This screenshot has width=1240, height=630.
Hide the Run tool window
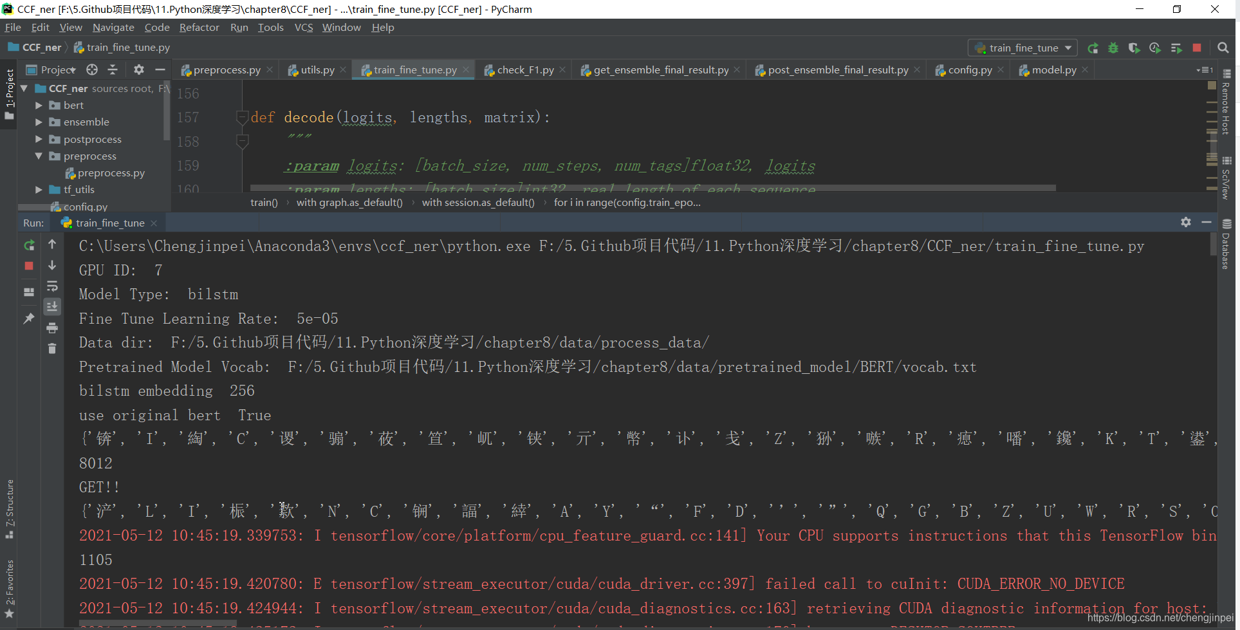point(1207,222)
